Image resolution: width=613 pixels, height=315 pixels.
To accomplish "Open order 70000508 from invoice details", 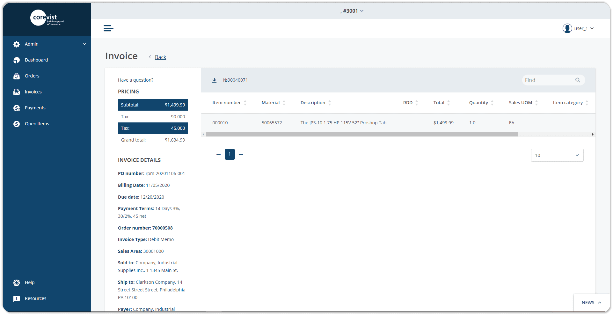I will 162,228.
